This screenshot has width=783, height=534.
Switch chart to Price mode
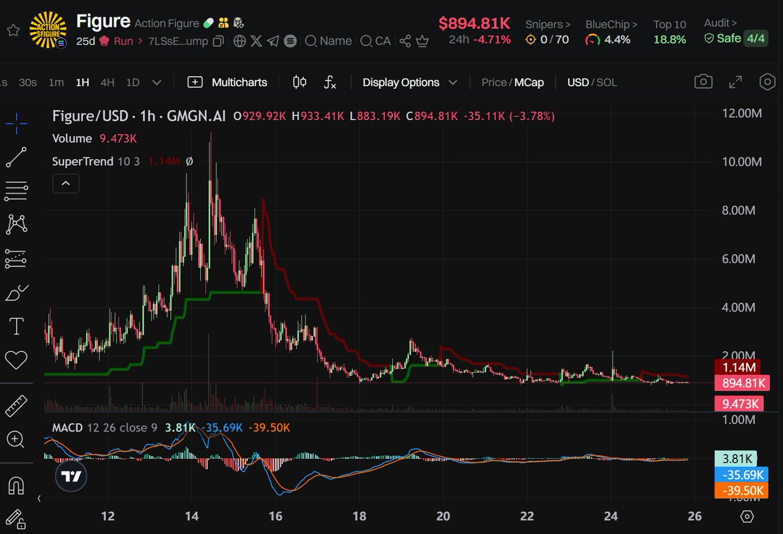click(494, 82)
